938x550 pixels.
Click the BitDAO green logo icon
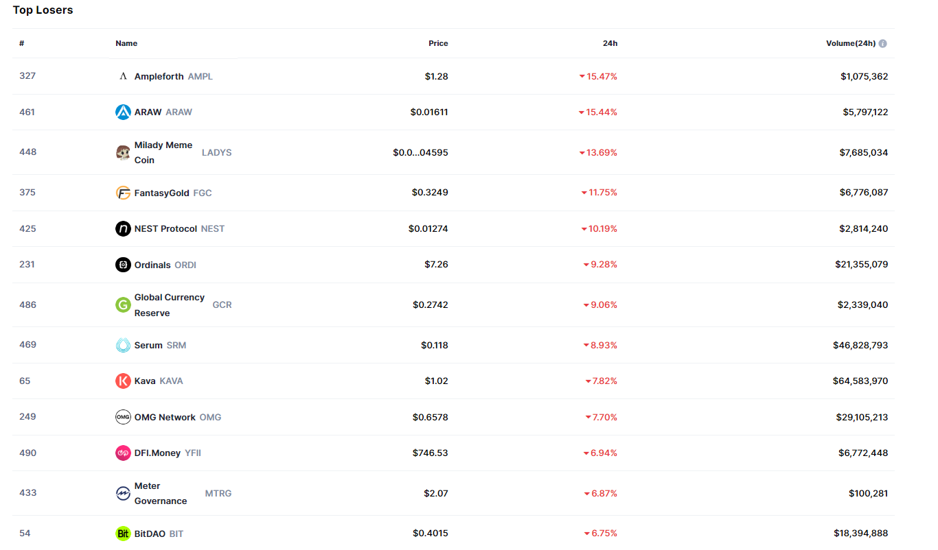pyautogui.click(x=123, y=534)
